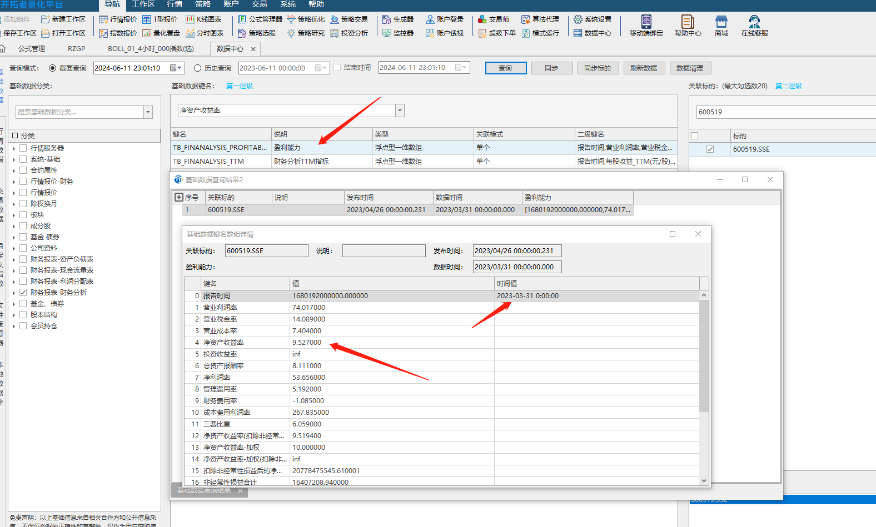Open 行情报价 quote view
The width and height of the screenshot is (876, 527).
pyautogui.click(x=118, y=19)
